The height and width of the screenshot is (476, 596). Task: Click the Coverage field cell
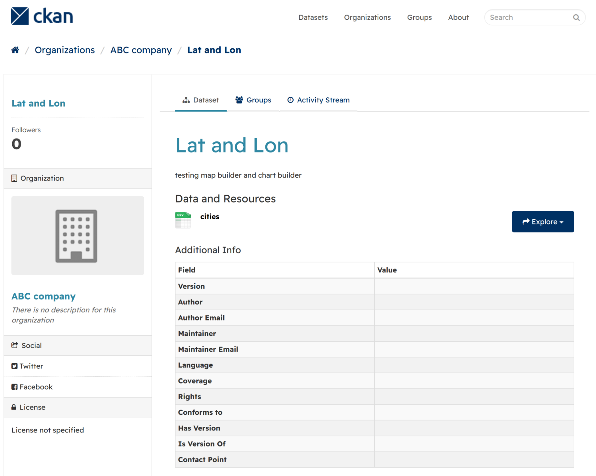point(275,381)
